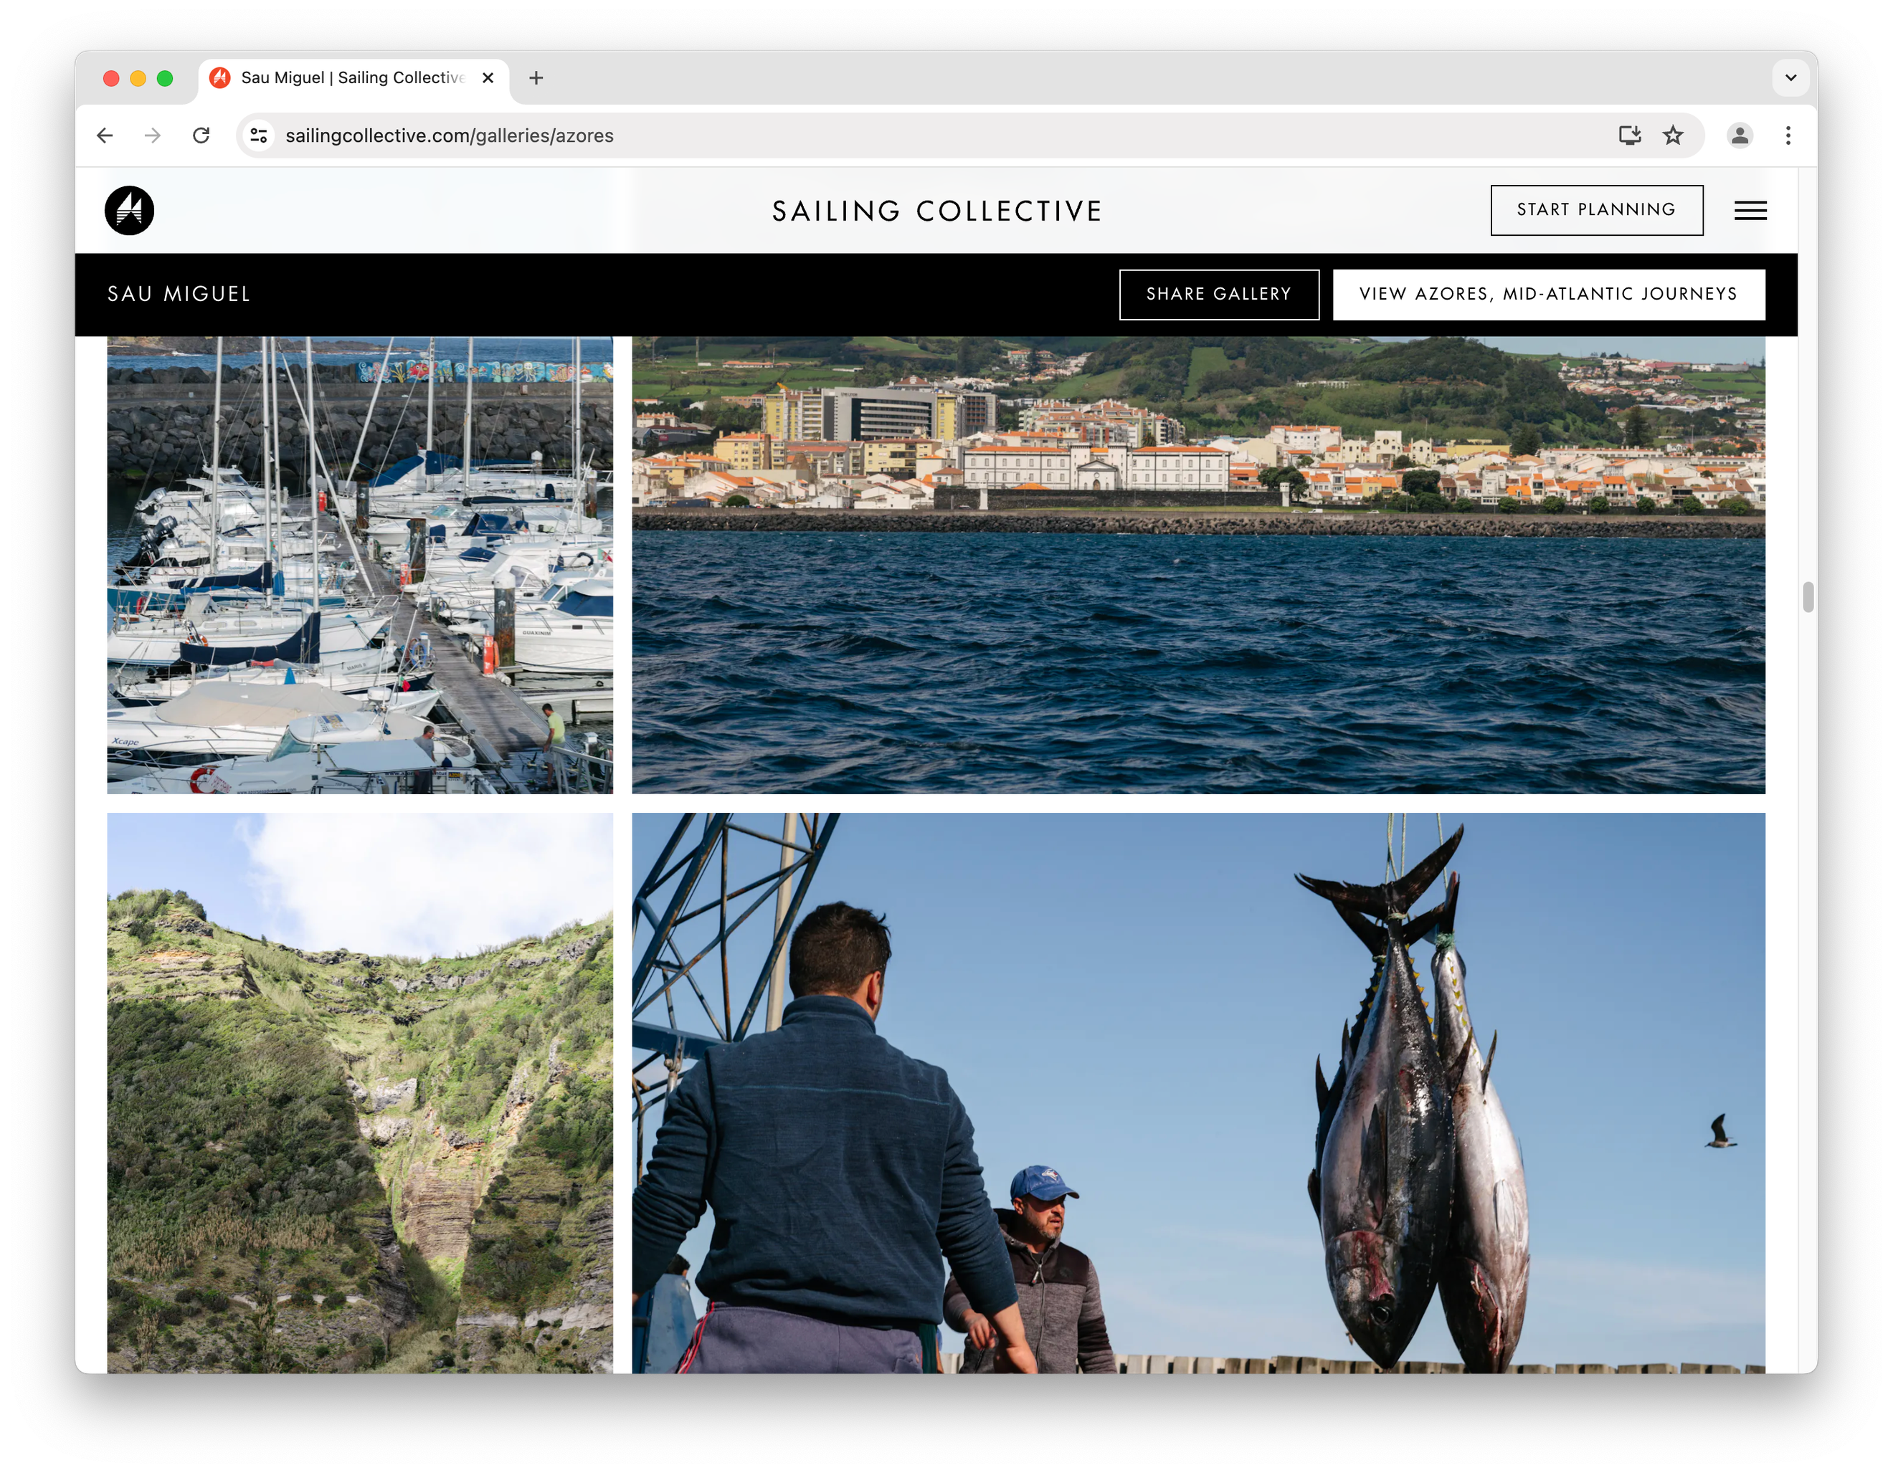Expand the tab search dropdown chevron

coord(1790,78)
